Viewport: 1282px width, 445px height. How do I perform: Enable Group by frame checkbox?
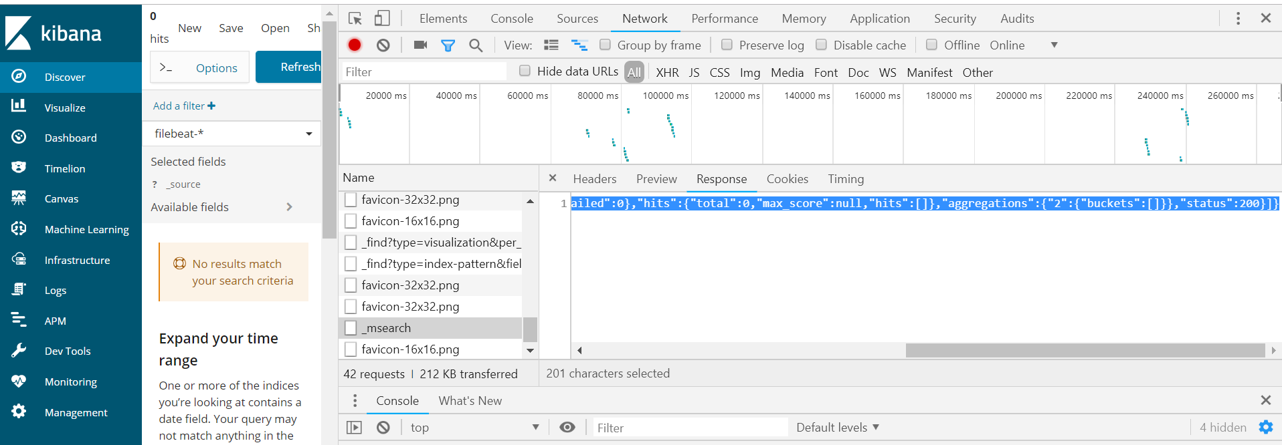(x=605, y=45)
